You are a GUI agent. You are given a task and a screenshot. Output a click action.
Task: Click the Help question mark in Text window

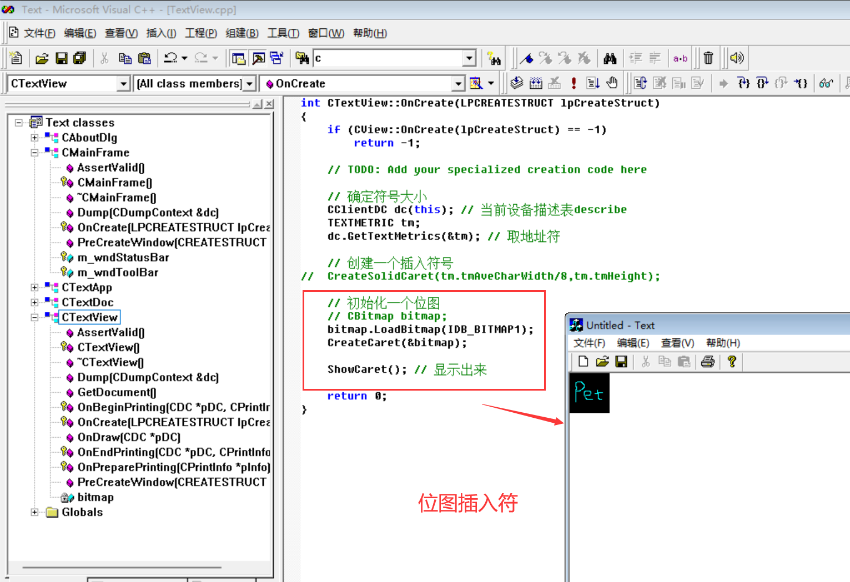coord(732,362)
